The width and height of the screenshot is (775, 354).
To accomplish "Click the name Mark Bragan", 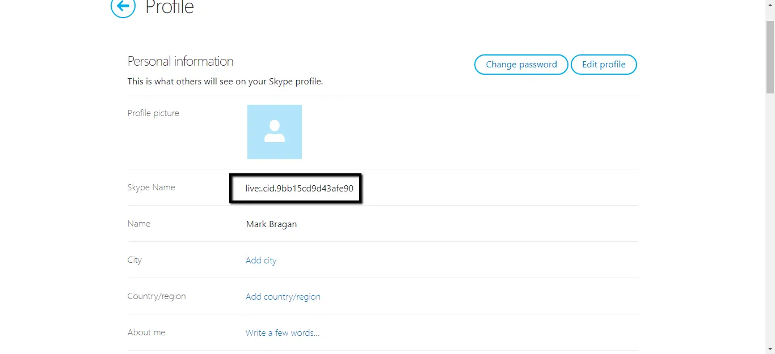I will coord(271,224).
